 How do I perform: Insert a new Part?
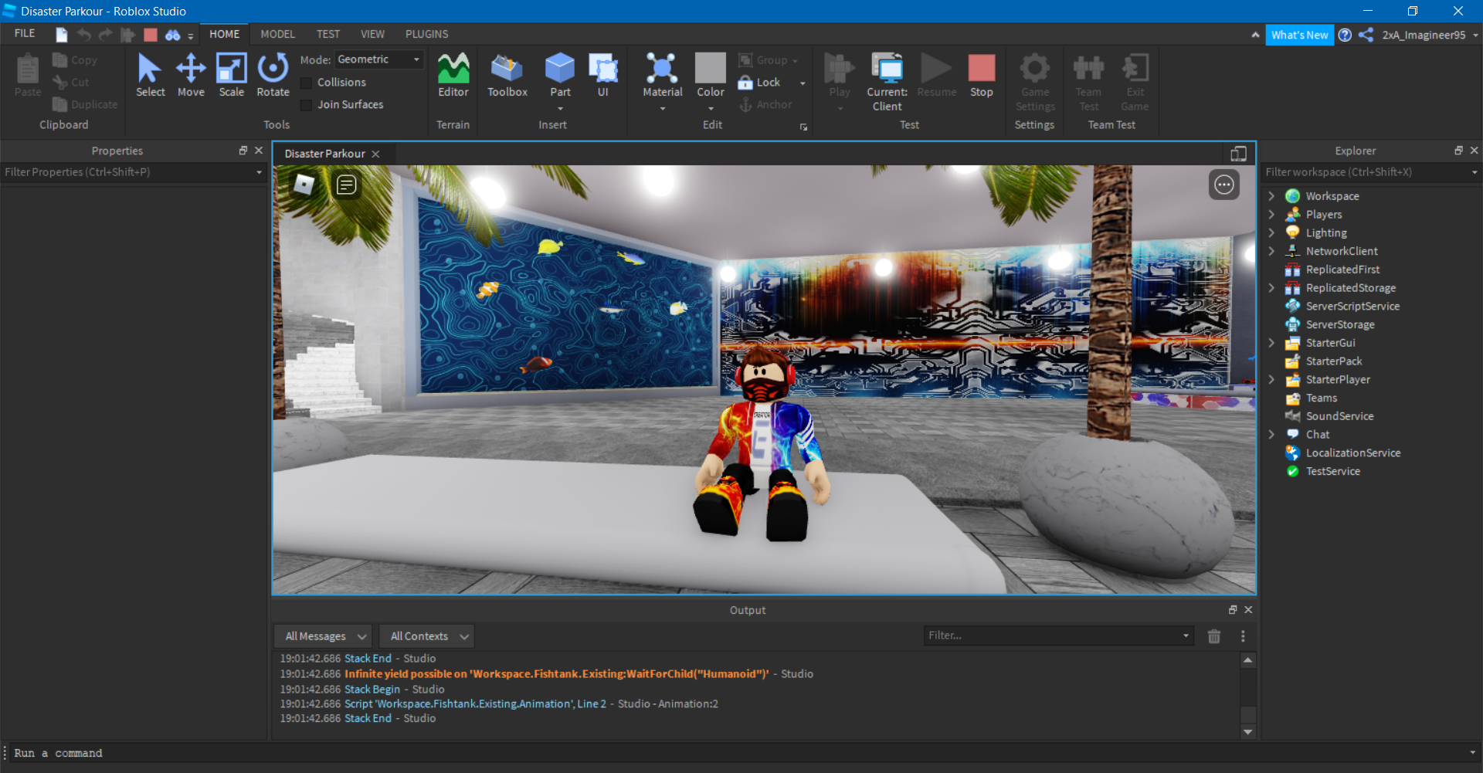coord(560,76)
